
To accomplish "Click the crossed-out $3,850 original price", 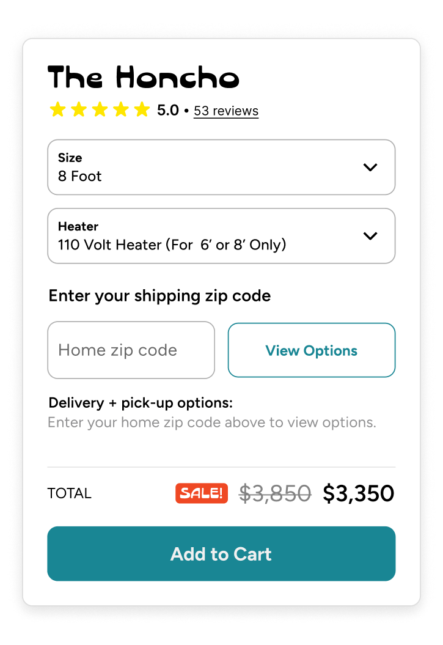I will pyautogui.click(x=276, y=493).
